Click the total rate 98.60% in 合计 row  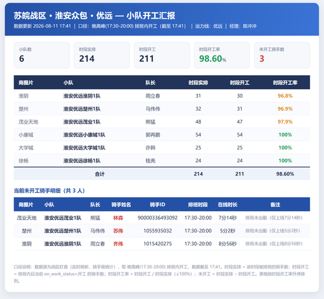(285, 174)
